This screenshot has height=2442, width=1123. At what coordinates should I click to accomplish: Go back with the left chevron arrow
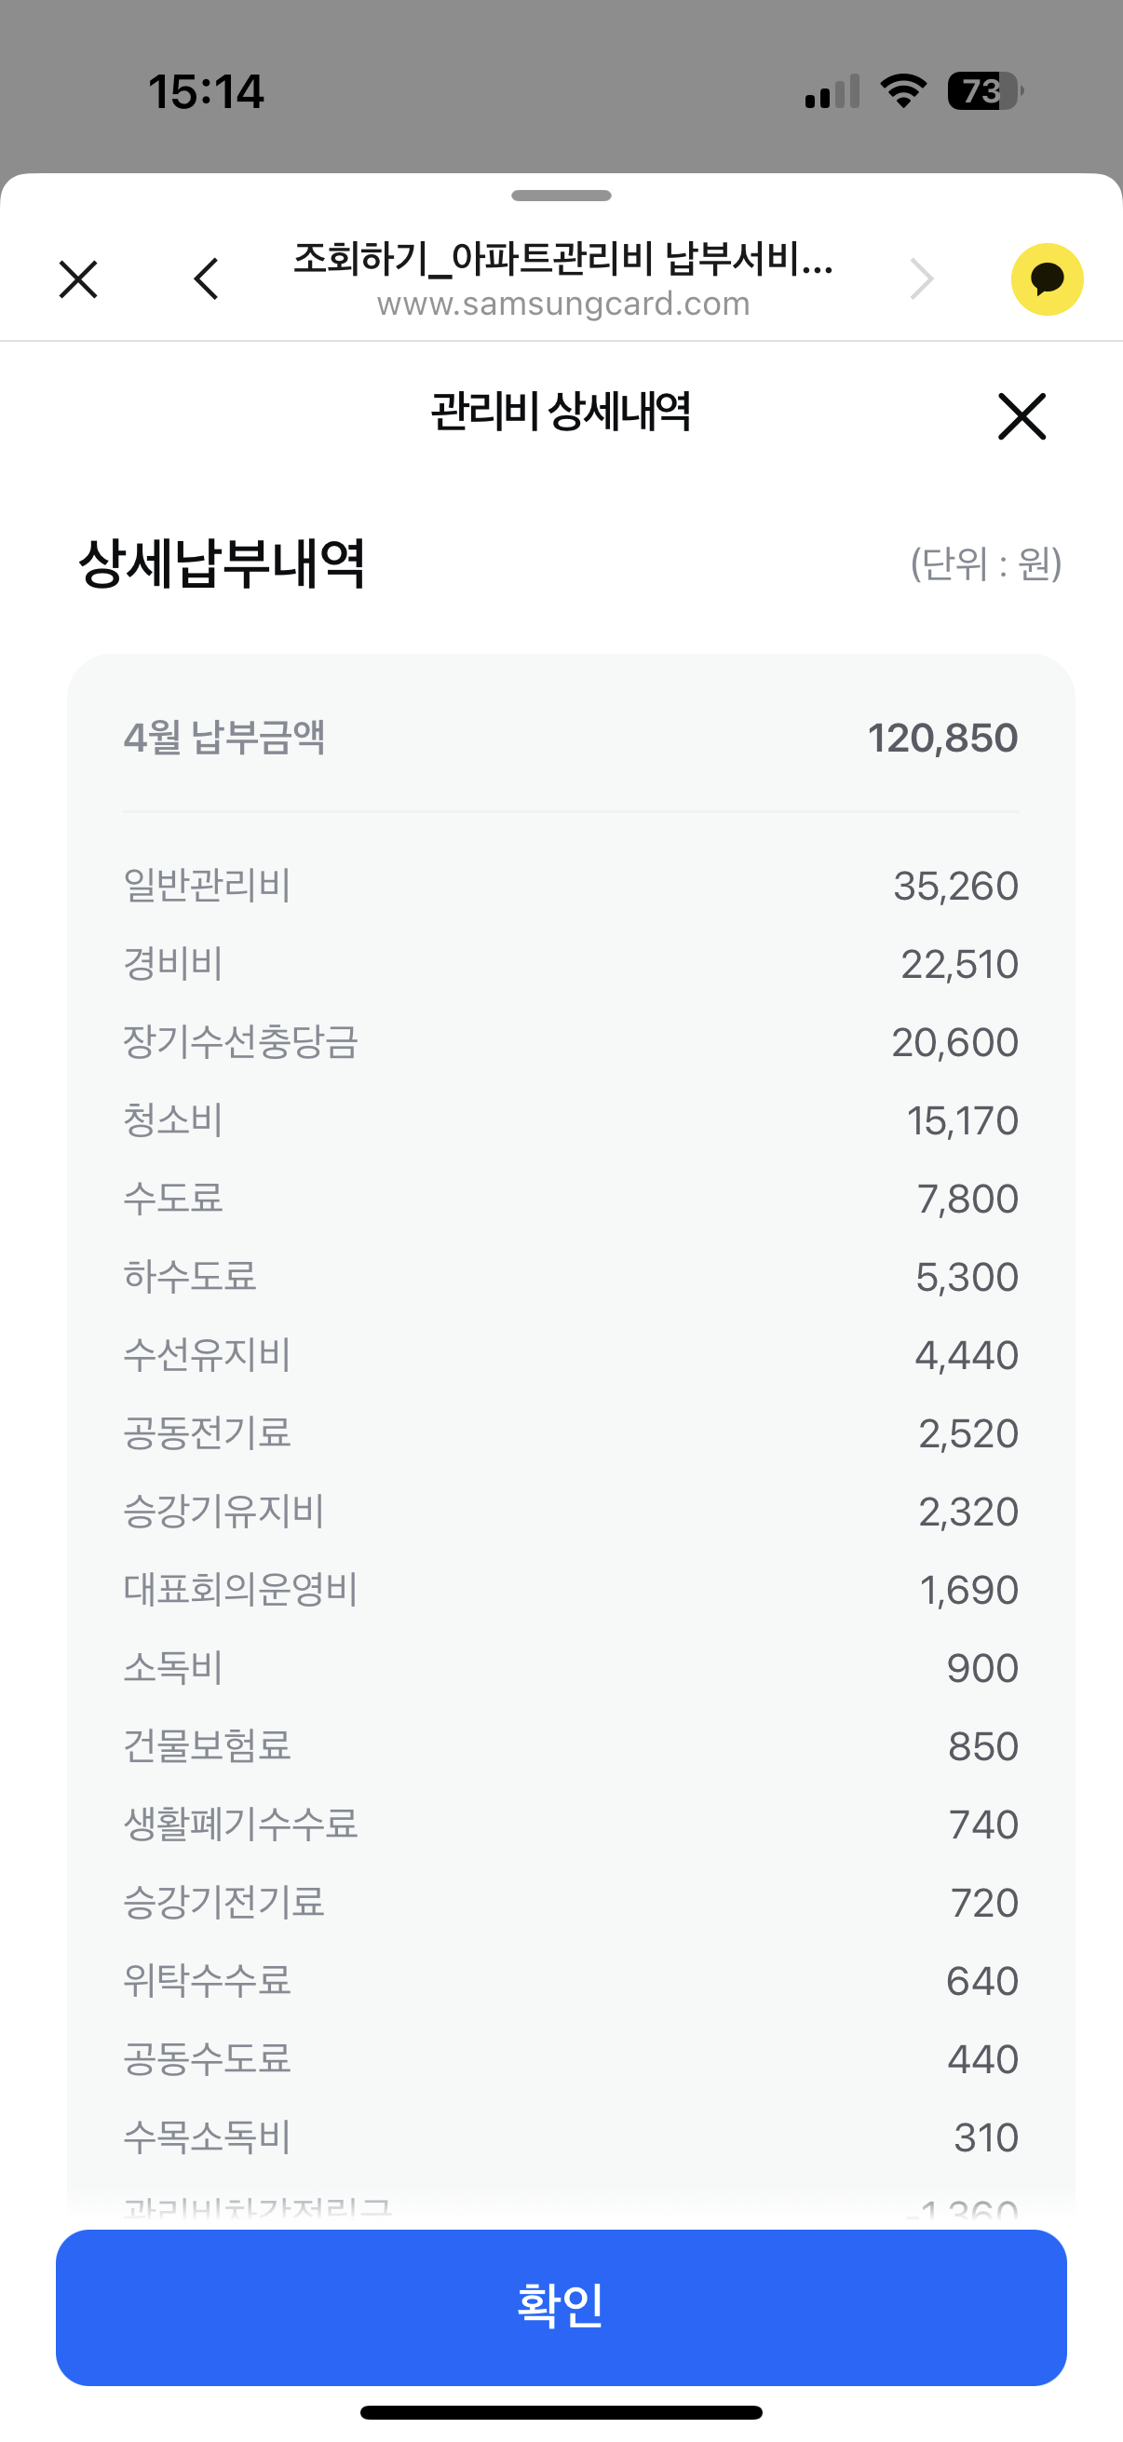(206, 279)
